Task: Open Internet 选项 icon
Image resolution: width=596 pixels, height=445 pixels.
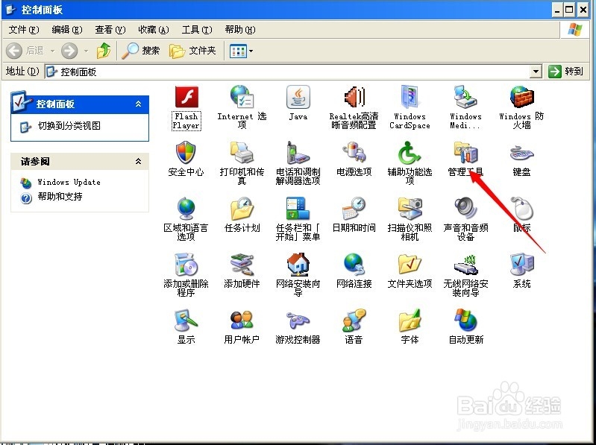Action: [x=242, y=97]
